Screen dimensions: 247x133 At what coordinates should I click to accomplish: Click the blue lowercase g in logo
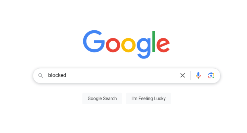[x=144, y=48]
